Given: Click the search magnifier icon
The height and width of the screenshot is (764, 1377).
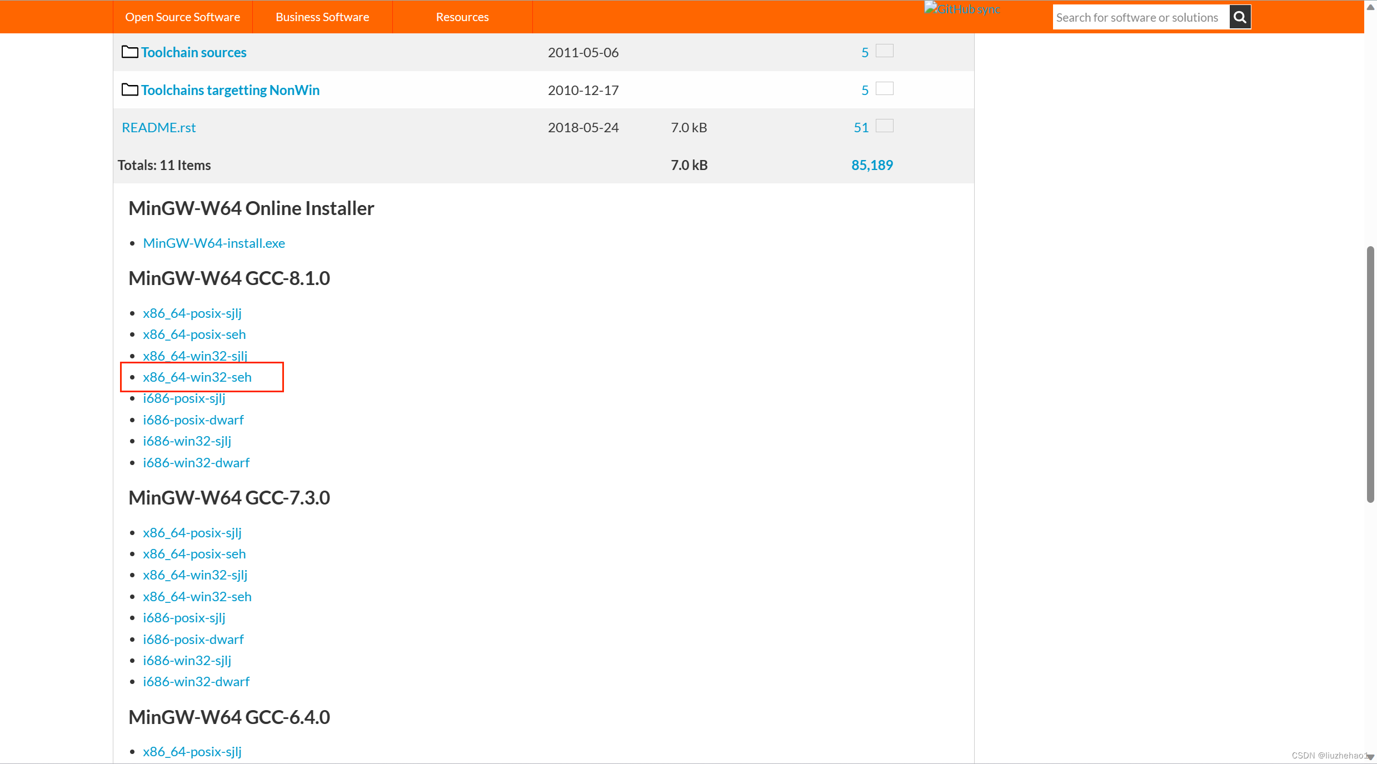Looking at the screenshot, I should [x=1239, y=17].
